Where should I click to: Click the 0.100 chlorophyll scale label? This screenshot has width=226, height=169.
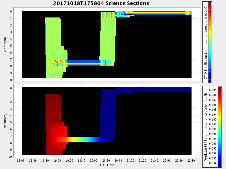tap(213, 134)
